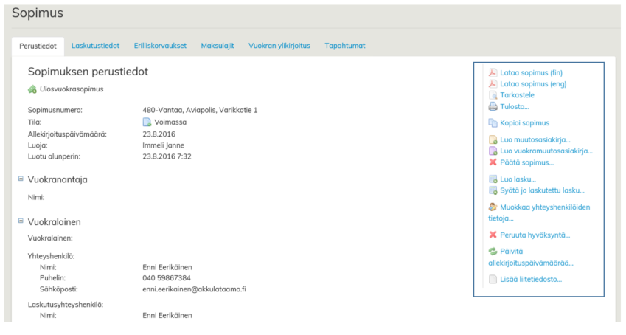Click the Kopioi sopimus copy icon

pyautogui.click(x=493, y=123)
